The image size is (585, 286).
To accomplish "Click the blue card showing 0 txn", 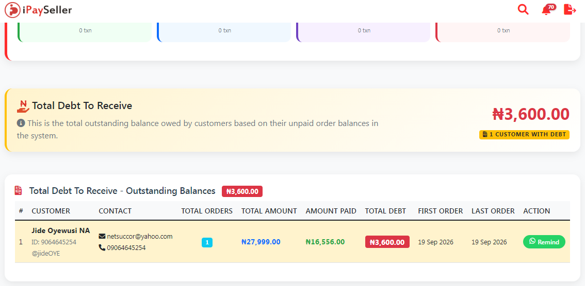I will pyautogui.click(x=224, y=32).
